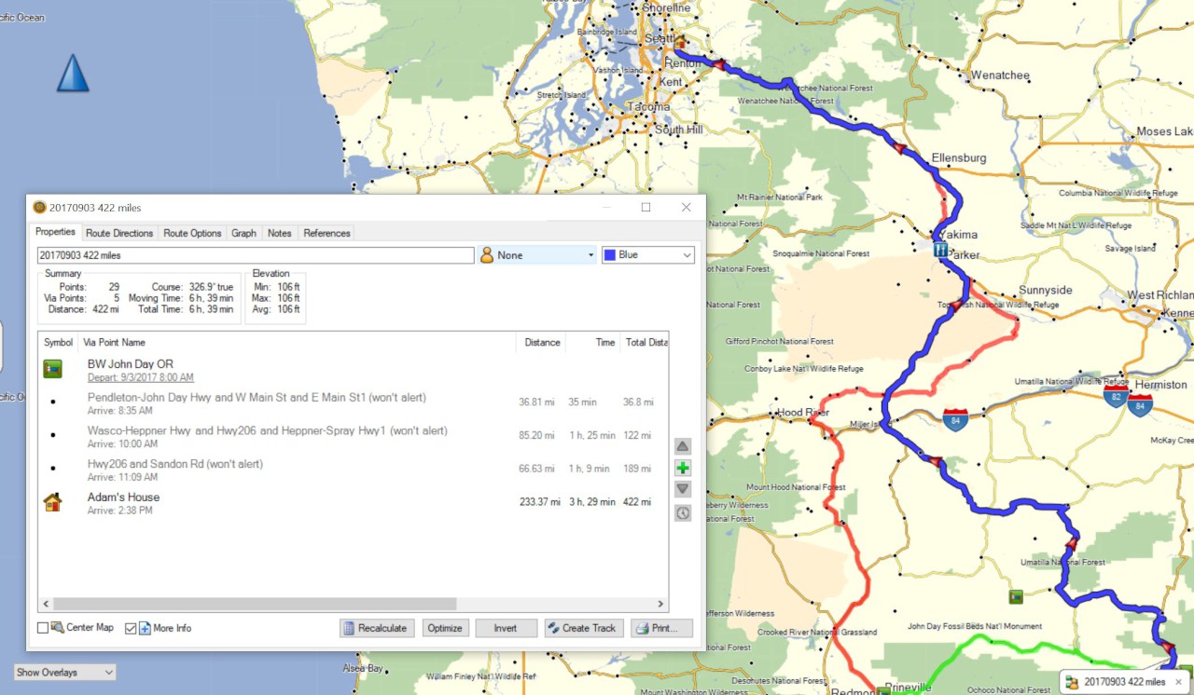Click the green plus add via point icon

[x=683, y=469]
